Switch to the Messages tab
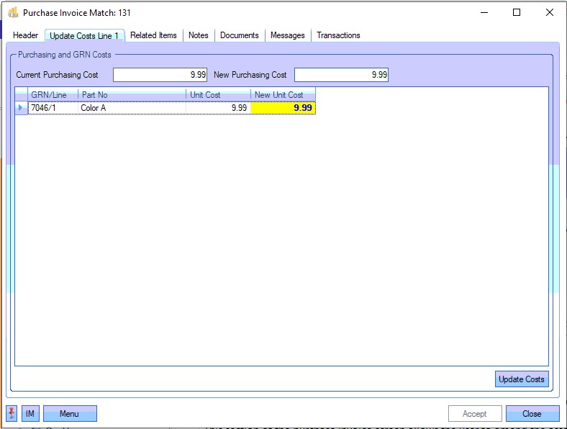 (287, 35)
